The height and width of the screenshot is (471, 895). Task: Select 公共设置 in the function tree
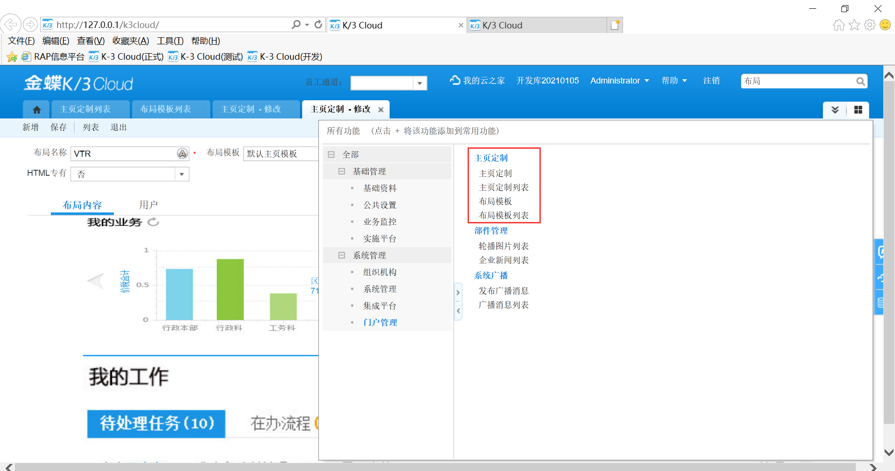(x=380, y=205)
